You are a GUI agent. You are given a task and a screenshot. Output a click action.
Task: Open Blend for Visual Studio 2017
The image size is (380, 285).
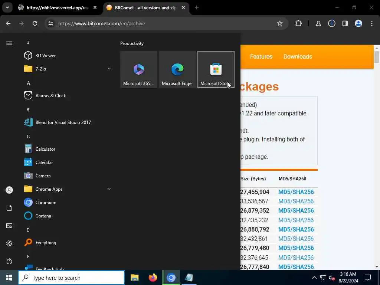68,122
